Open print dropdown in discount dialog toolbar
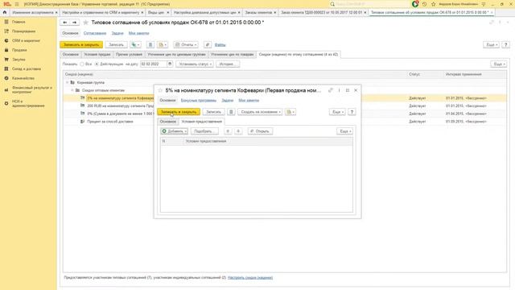 click(290, 112)
